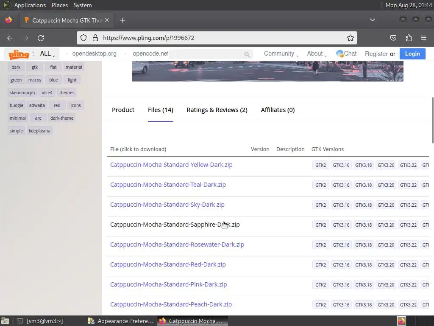Expand the ALL category dropdown
Image resolution: width=434 pixels, height=326 pixels.
(47, 54)
